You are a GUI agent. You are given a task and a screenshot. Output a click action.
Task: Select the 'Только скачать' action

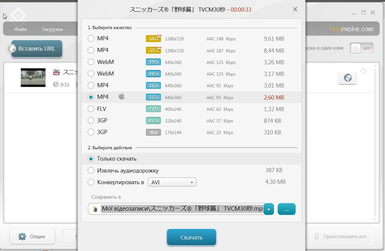[x=91, y=159]
